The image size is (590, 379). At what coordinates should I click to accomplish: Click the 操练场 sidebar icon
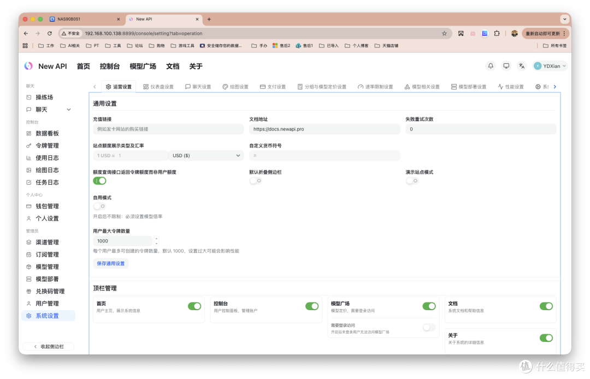(x=28, y=97)
